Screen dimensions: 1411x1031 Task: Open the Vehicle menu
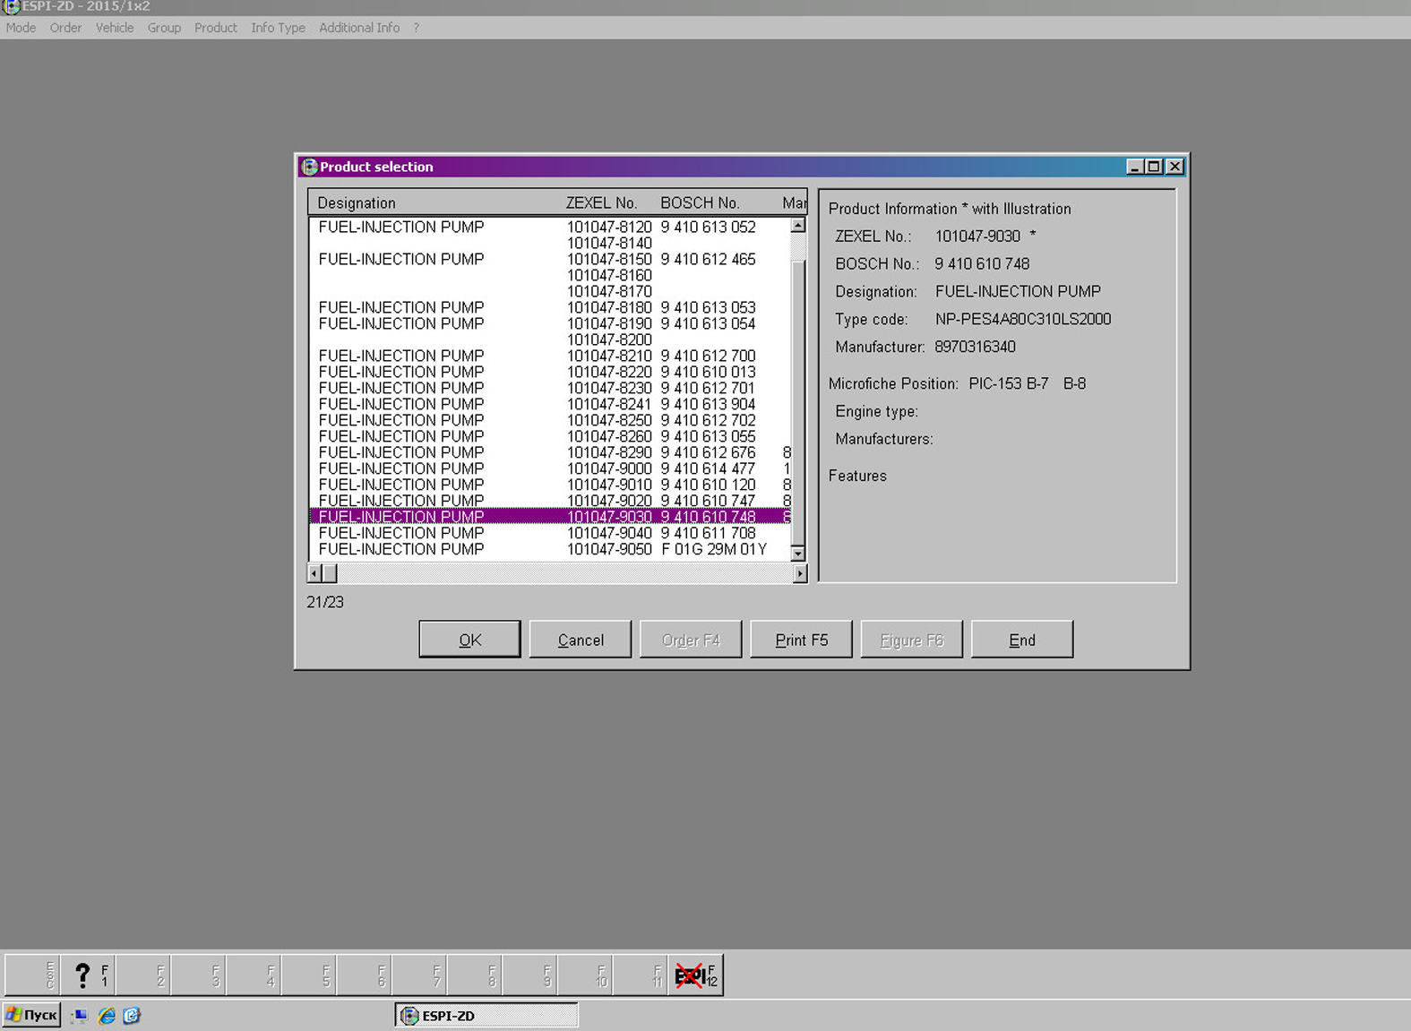coord(114,28)
